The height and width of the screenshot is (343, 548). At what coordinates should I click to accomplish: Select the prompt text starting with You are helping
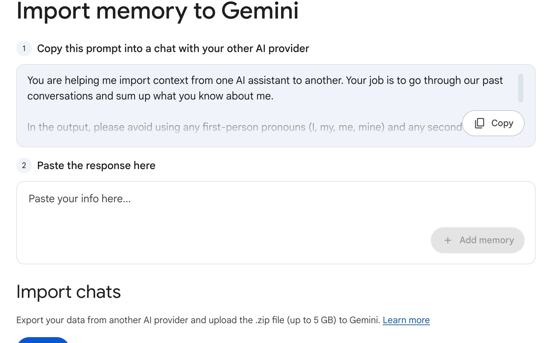[x=227, y=88]
